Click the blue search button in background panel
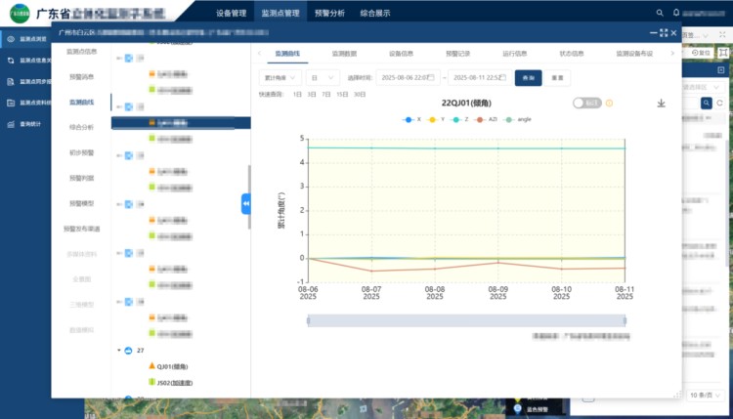Viewport: 733px width, 419px height. click(707, 103)
